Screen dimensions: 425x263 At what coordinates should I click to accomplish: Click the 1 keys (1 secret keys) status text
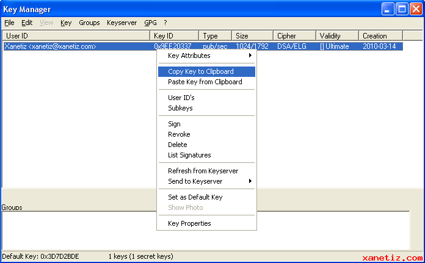140,256
